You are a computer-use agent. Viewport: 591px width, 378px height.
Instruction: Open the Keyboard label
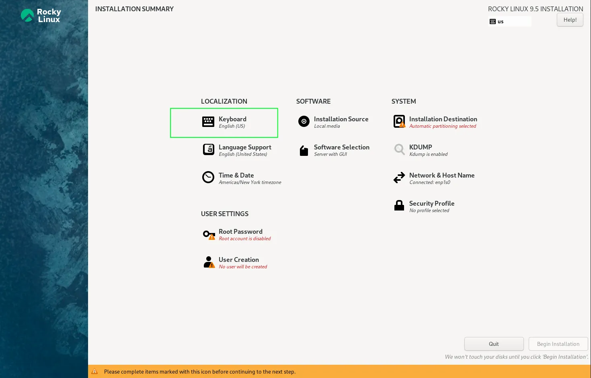(x=232, y=119)
